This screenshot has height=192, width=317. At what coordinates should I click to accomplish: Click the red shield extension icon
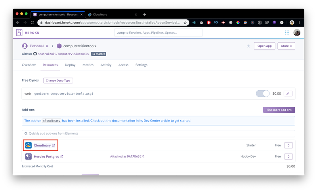coord(209,23)
